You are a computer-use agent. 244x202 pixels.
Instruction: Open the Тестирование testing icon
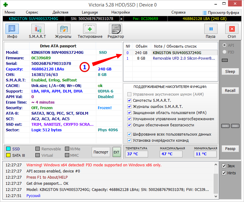90,29
